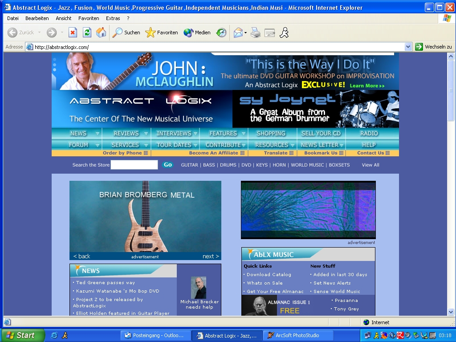456x342 pixels.
Task: Click the mail envelope toolbar icon
Action: tap(238, 33)
